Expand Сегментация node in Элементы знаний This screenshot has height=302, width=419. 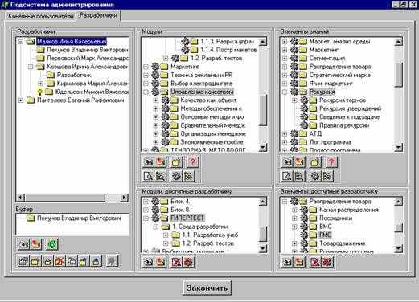[x=285, y=59]
